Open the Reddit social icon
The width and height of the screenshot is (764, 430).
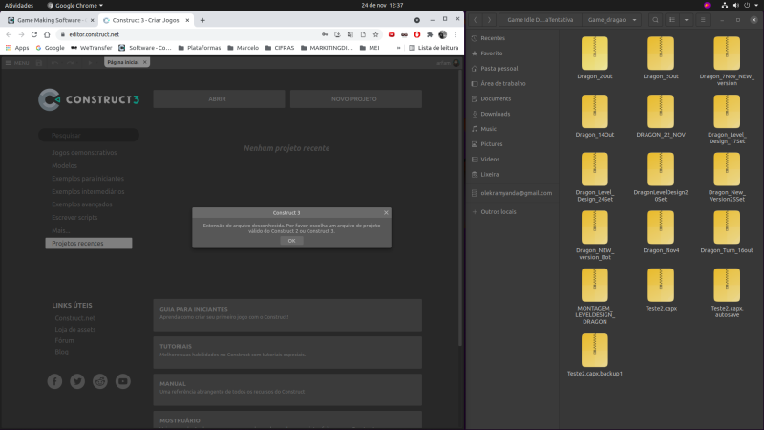[x=100, y=381]
